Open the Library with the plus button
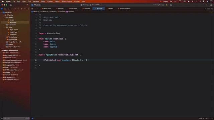The width and height of the screenshot is (214, 120). [x=206, y=5]
